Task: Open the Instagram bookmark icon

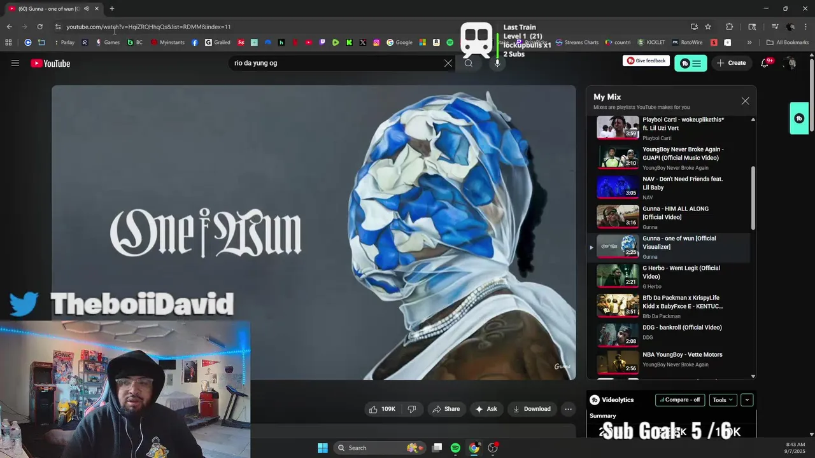Action: pos(376,43)
